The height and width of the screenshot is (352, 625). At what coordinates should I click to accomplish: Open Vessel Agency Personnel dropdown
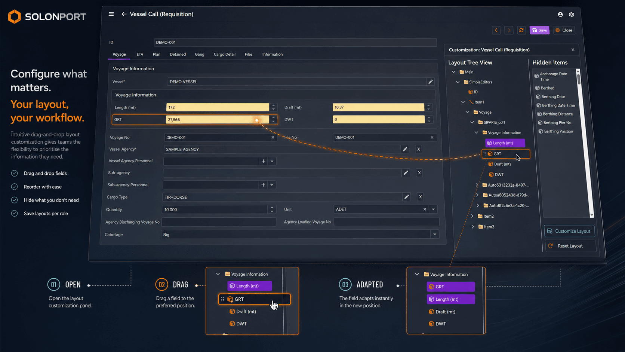coord(272,161)
